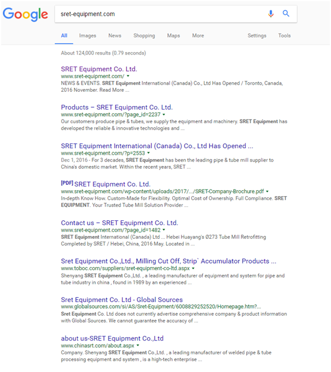Click the www.toboc.com/suppliers green URL text

(125, 268)
